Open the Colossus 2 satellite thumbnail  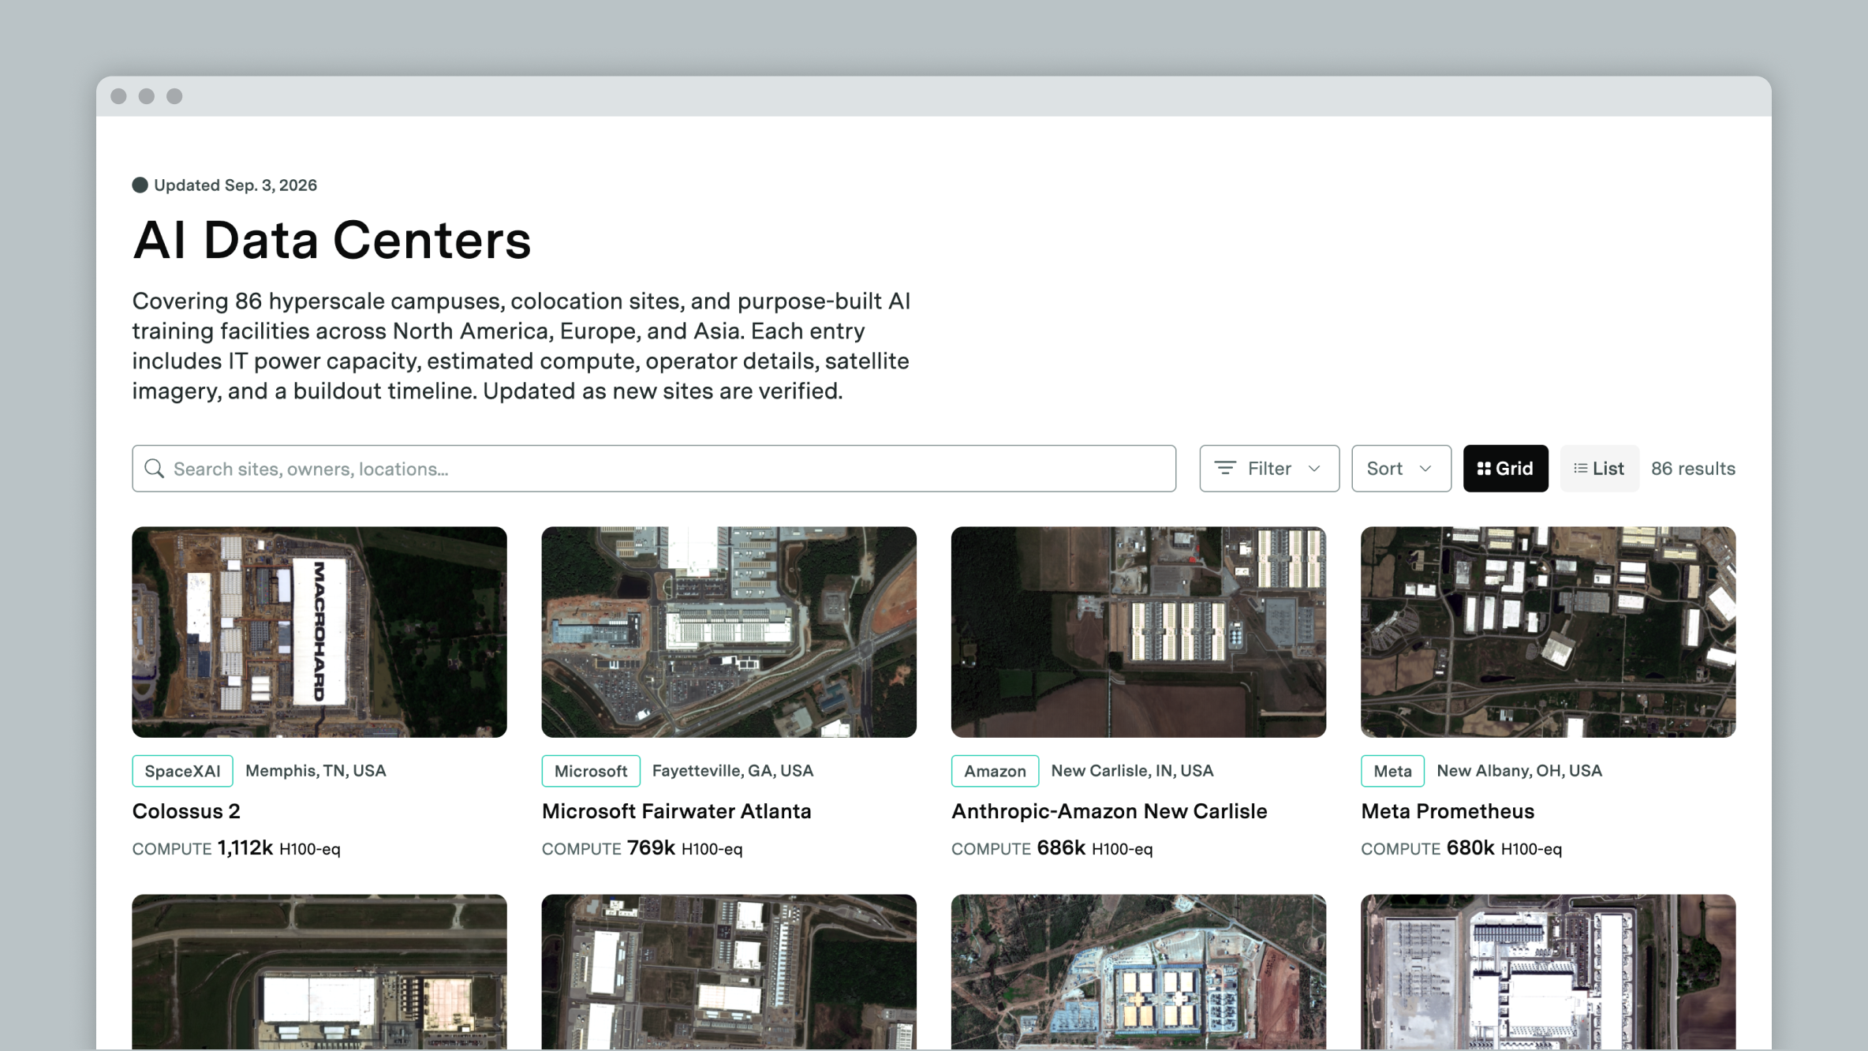pos(319,632)
